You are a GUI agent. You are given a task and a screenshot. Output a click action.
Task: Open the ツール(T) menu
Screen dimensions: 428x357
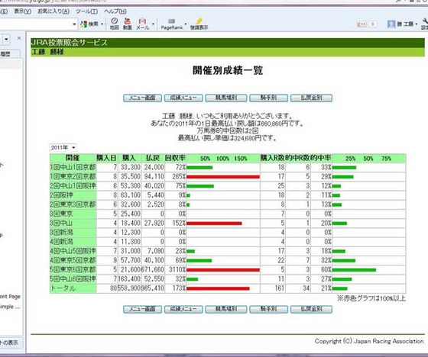click(x=86, y=11)
